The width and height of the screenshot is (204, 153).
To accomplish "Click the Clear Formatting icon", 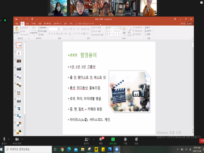I will tap(71, 29).
